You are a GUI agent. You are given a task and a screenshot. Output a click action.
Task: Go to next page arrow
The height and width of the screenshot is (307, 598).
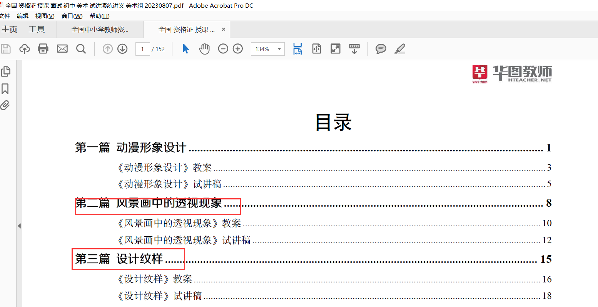click(x=122, y=49)
